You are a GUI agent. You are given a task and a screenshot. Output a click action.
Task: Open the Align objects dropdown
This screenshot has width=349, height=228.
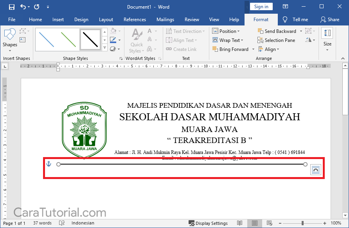click(269, 49)
